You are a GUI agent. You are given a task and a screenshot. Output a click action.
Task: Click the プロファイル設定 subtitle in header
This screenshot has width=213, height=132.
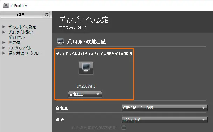click(x=72, y=28)
